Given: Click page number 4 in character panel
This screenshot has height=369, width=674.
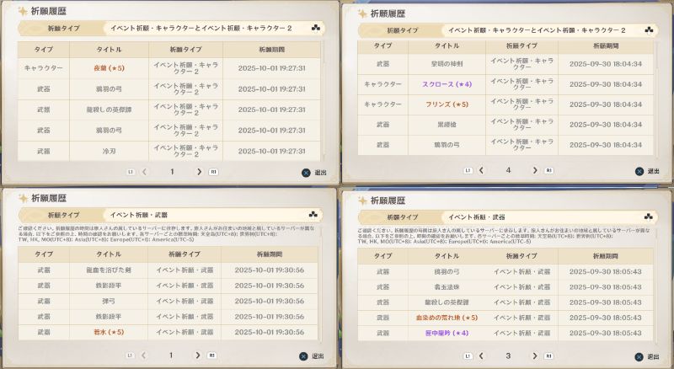Looking at the screenshot, I should pos(508,171).
